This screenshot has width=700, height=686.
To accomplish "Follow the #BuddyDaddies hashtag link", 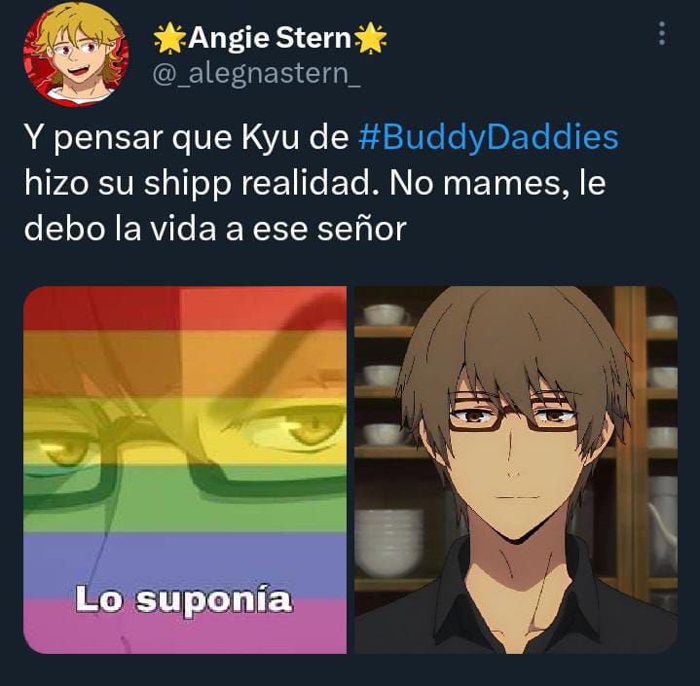I will [x=489, y=137].
